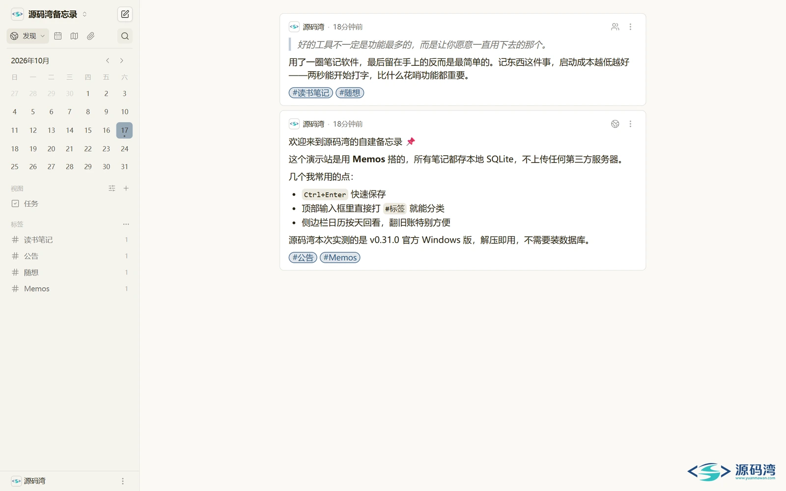Open the map view icon
786x491 pixels.
click(x=74, y=36)
